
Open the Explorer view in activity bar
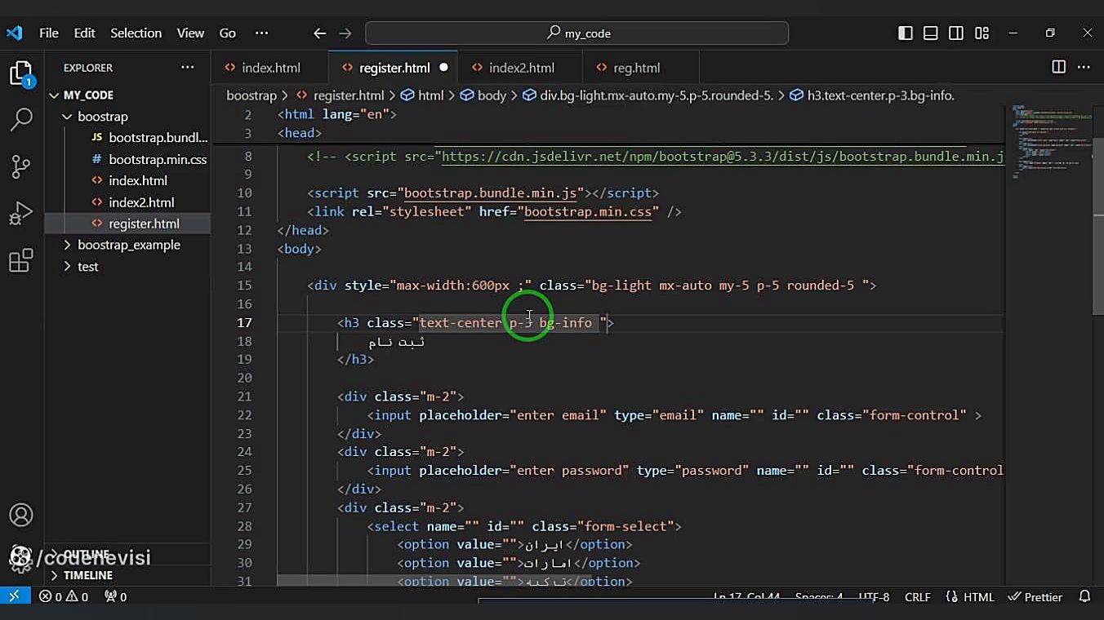pos(21,73)
